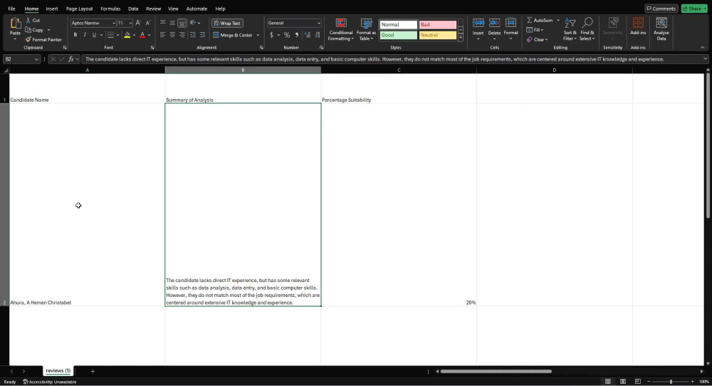Image resolution: width=712 pixels, height=386 pixels.
Task: Align text to the middle of cell
Action: point(172,23)
